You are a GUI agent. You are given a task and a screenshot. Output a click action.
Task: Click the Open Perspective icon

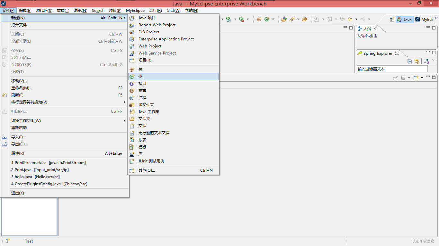point(392,19)
